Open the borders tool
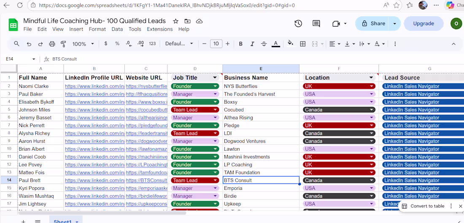This screenshot has height=223, width=464. tap(303, 44)
